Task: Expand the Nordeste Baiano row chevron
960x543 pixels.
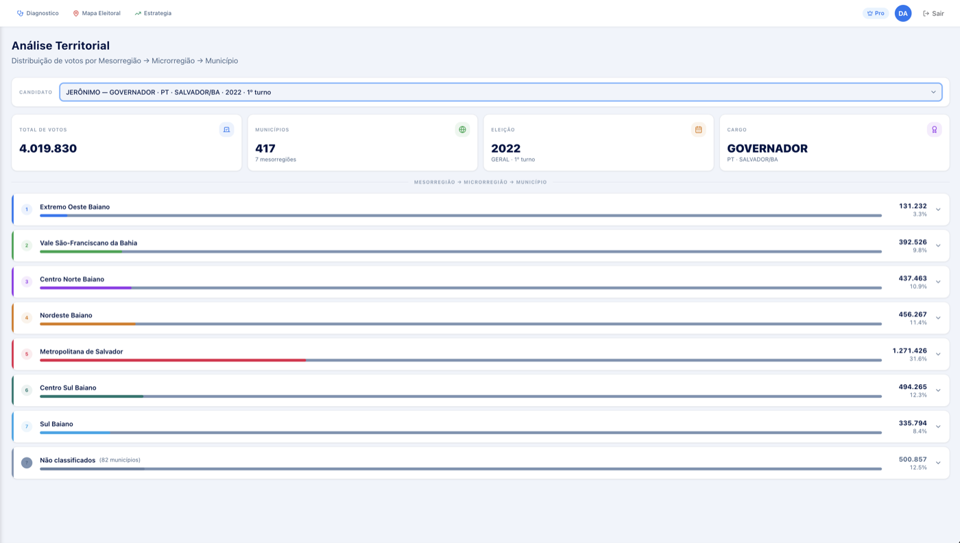Action: coord(938,318)
